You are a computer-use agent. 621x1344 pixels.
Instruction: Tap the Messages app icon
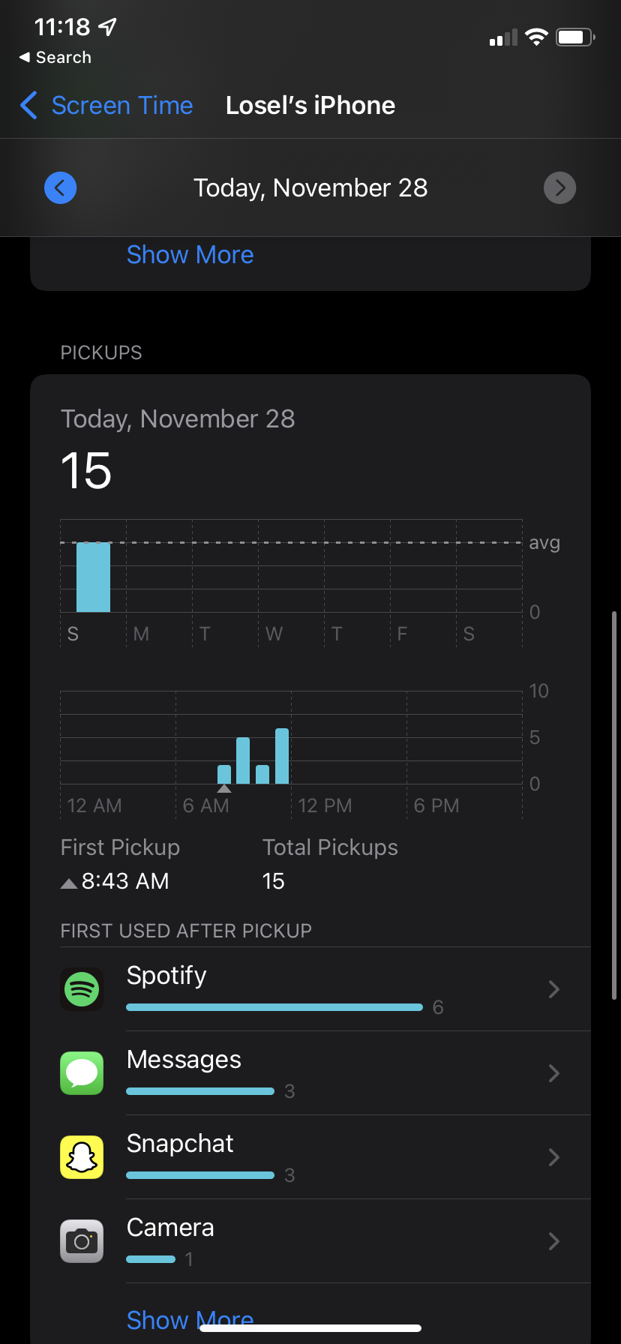(82, 1073)
